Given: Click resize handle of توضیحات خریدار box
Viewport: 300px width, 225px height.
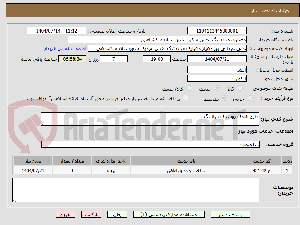Looking at the screenshot, I should [x=14, y=200].
